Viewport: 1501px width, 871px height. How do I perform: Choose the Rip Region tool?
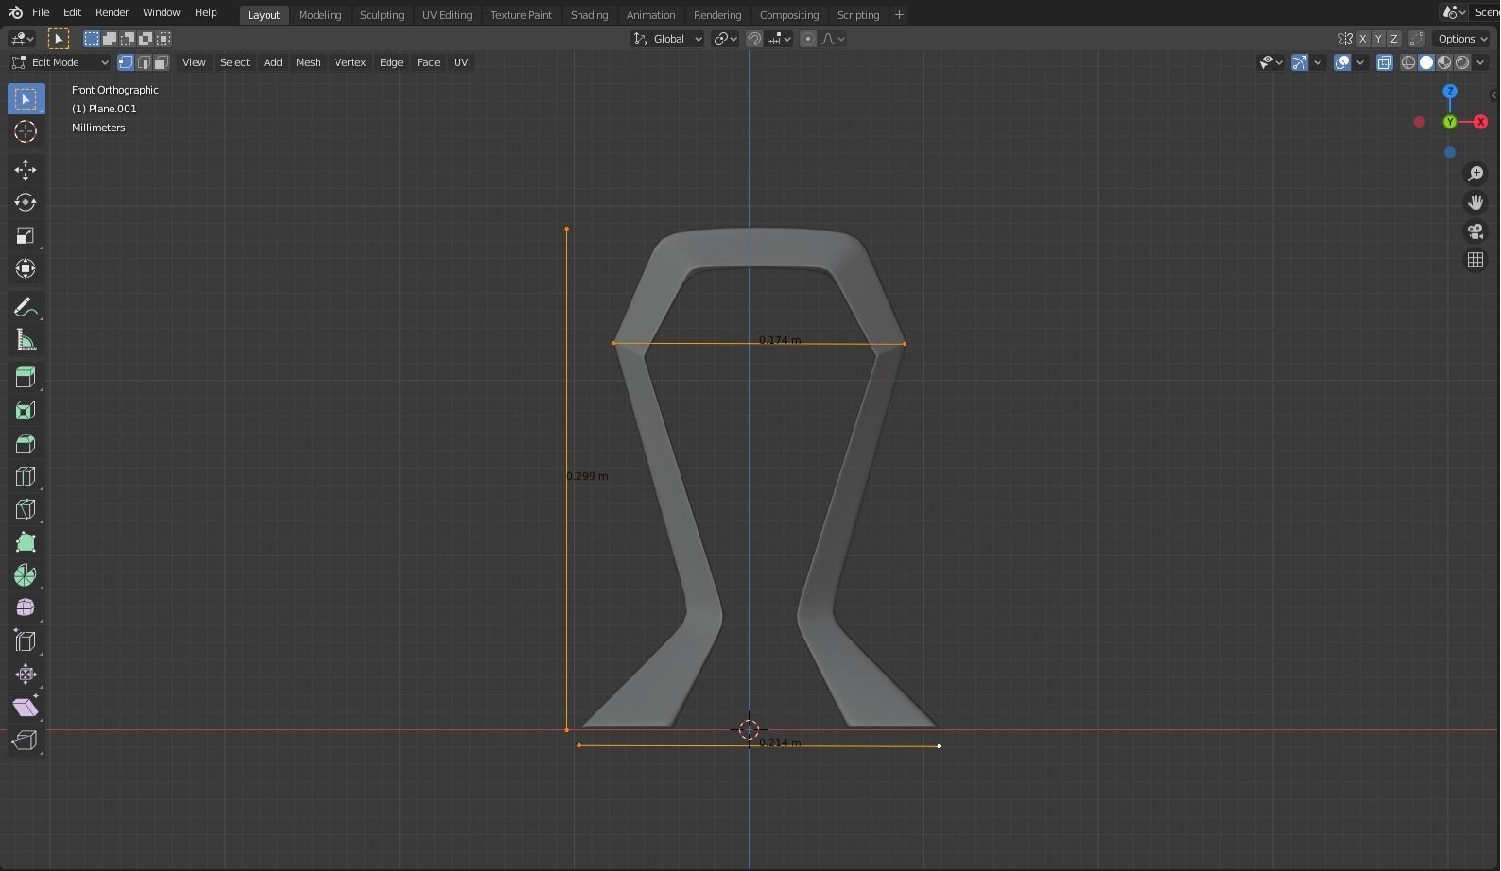[26, 741]
